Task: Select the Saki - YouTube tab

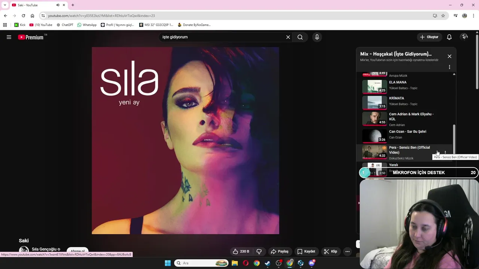Action: tap(38, 5)
